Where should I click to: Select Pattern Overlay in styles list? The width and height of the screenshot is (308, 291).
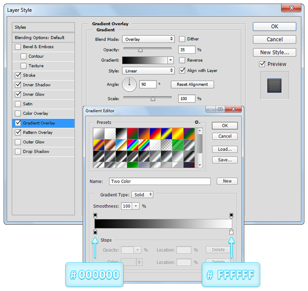point(37,132)
